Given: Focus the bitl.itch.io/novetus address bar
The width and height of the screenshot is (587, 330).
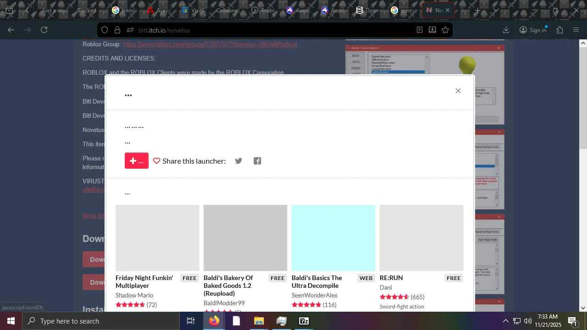Looking at the screenshot, I should (275, 30).
